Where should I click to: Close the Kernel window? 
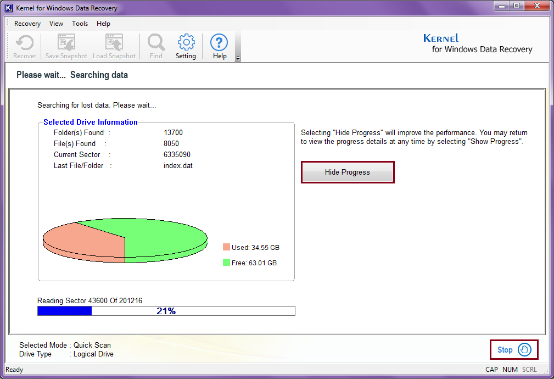(537, 6)
